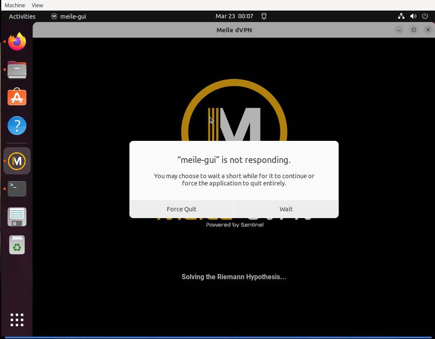Image resolution: width=435 pixels, height=339 pixels.
Task: Click the date and time in the top bar
Action: [x=234, y=16]
